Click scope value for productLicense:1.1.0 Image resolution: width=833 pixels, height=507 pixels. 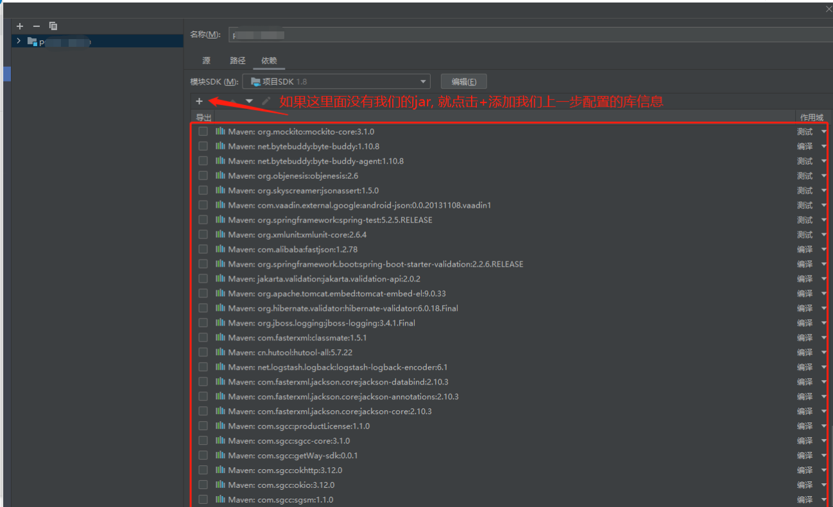click(805, 426)
